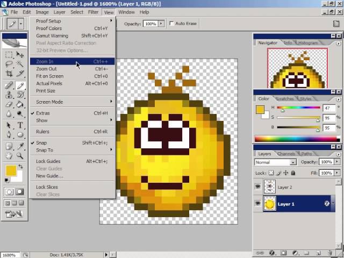344x258 pixels.
Task: Open the options bar Opacity slider arrow
Action: pos(161,24)
